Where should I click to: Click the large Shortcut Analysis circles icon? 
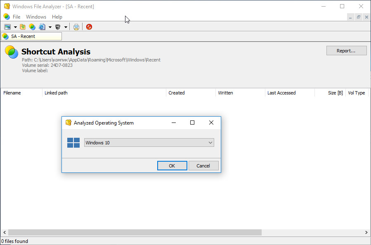(12, 52)
